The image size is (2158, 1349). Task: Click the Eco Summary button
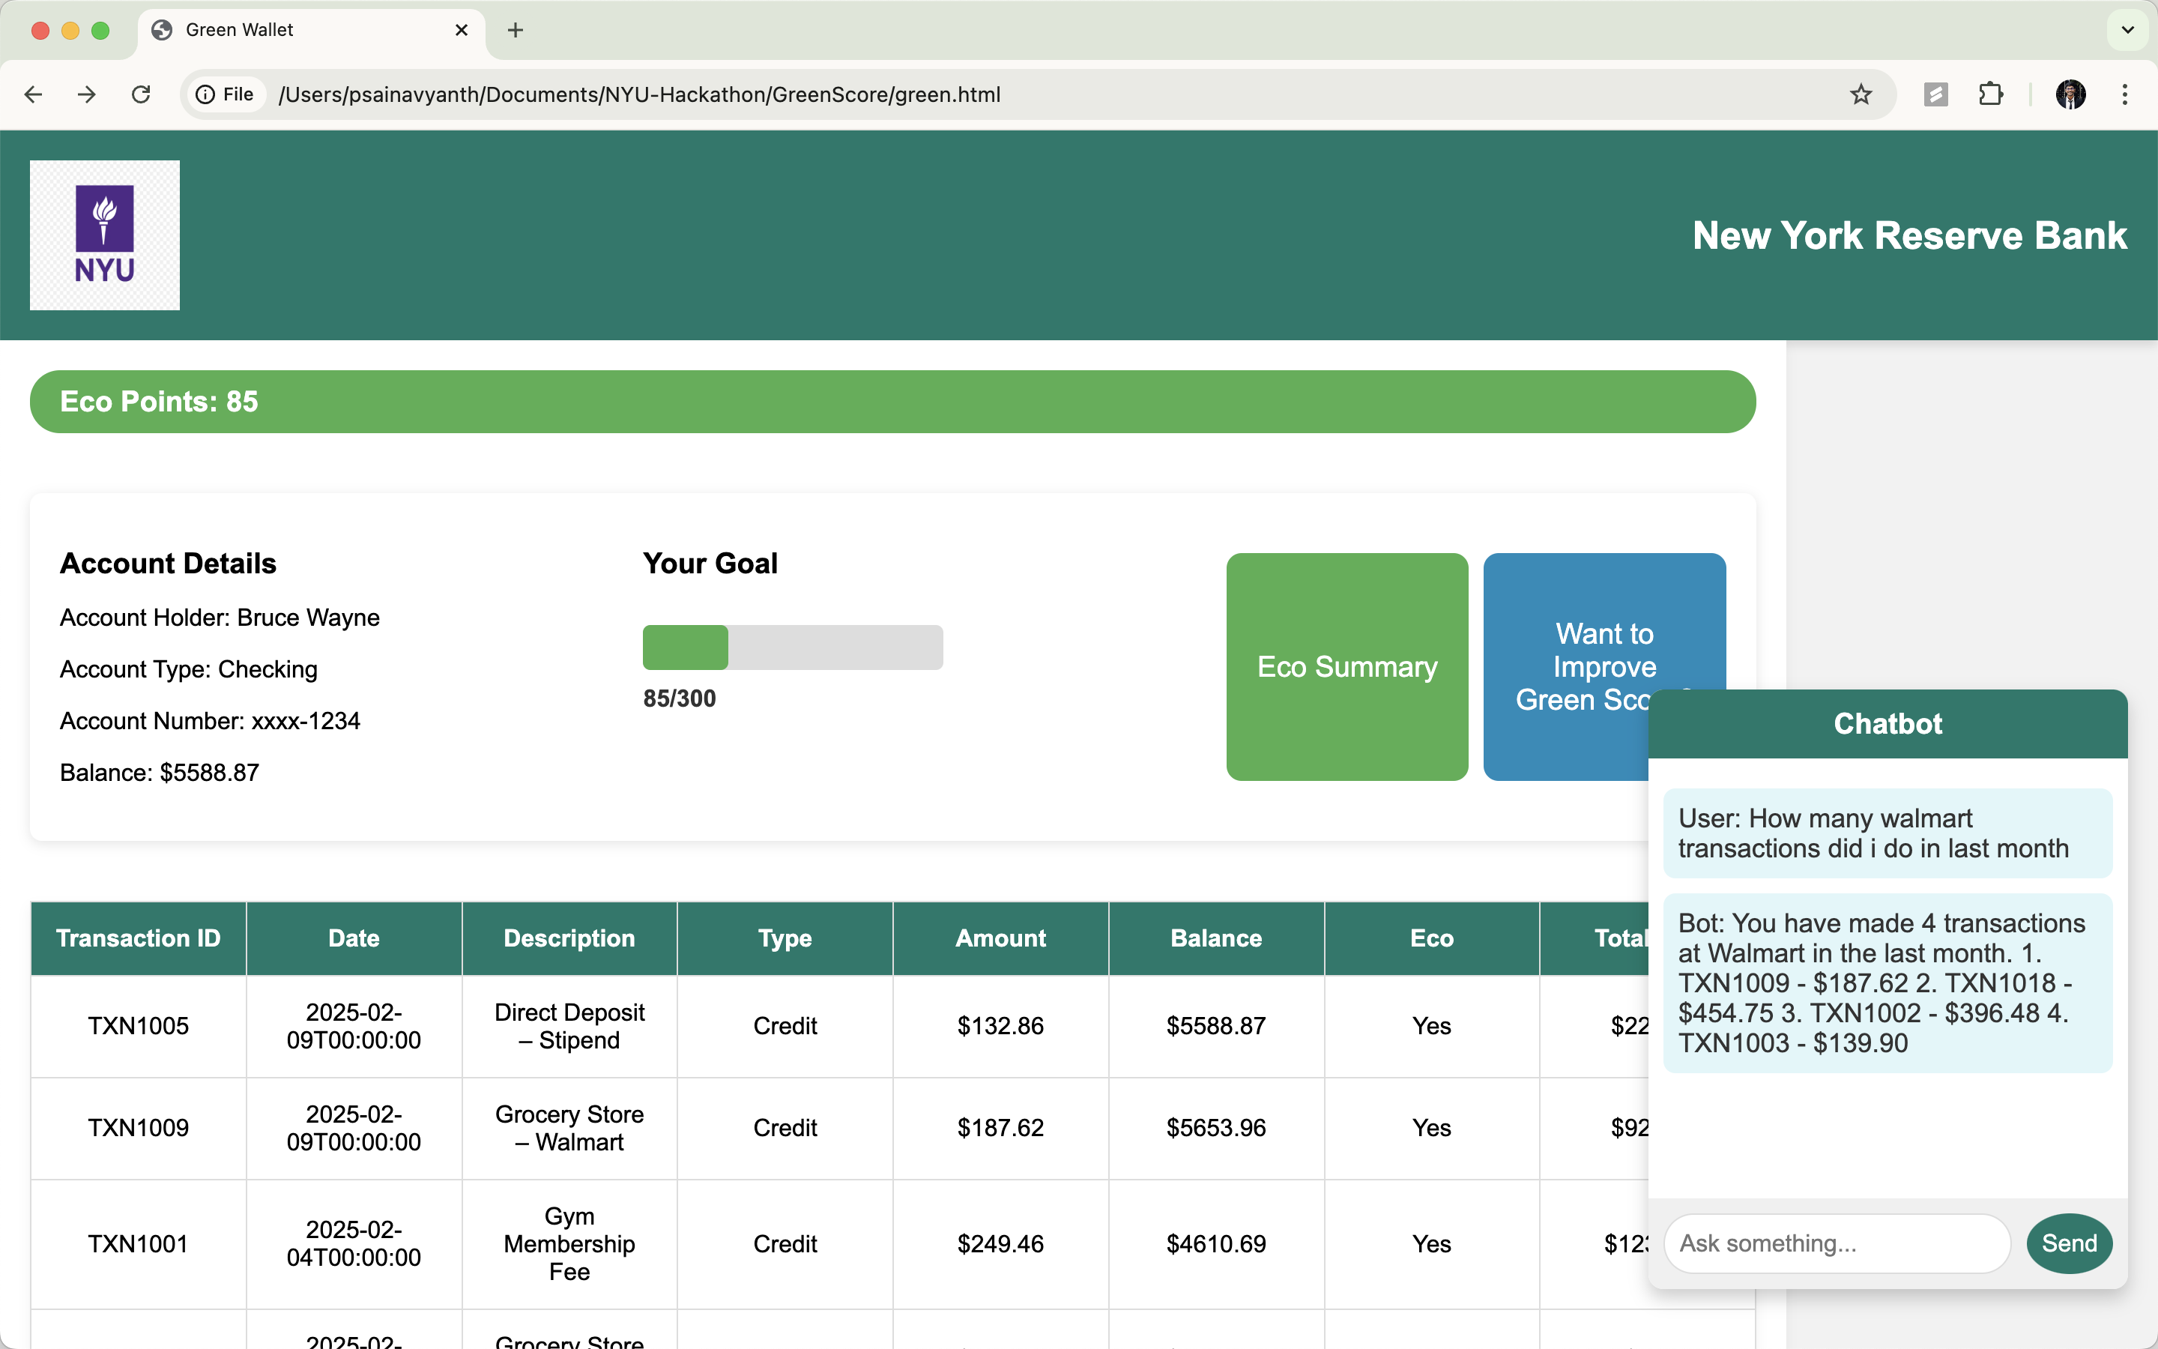(x=1347, y=666)
